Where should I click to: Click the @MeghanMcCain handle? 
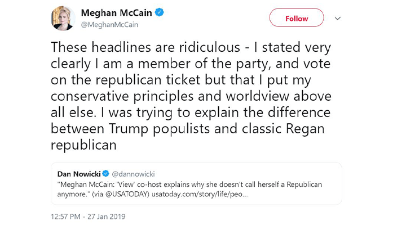coord(109,24)
